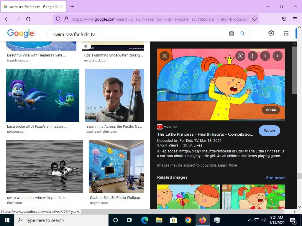Close the swim sea for kids tv tab

pyautogui.click(x=61, y=6)
